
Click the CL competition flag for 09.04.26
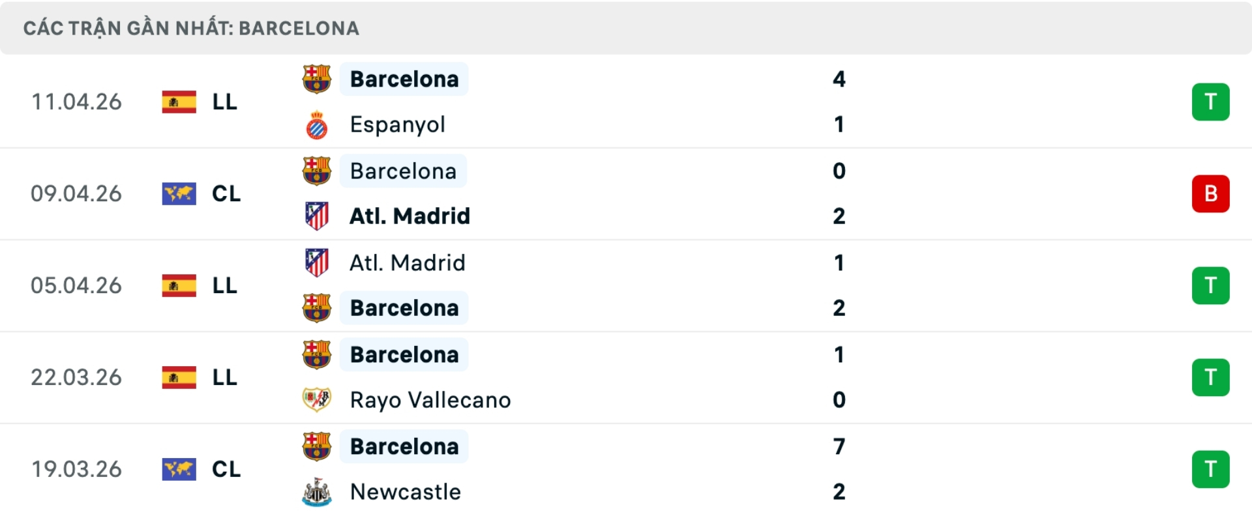[179, 193]
